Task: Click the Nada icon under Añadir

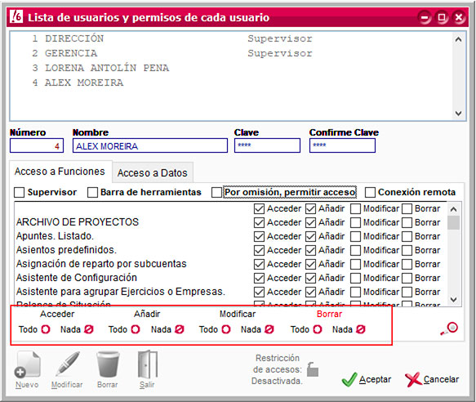Action: (x=180, y=329)
